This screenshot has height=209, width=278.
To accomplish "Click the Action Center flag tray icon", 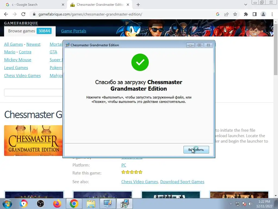I will pos(244,204).
